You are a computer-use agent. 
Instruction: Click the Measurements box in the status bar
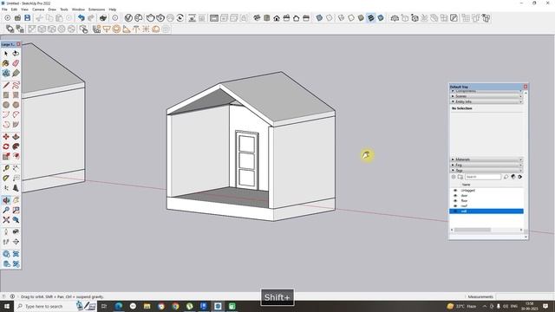pos(525,296)
